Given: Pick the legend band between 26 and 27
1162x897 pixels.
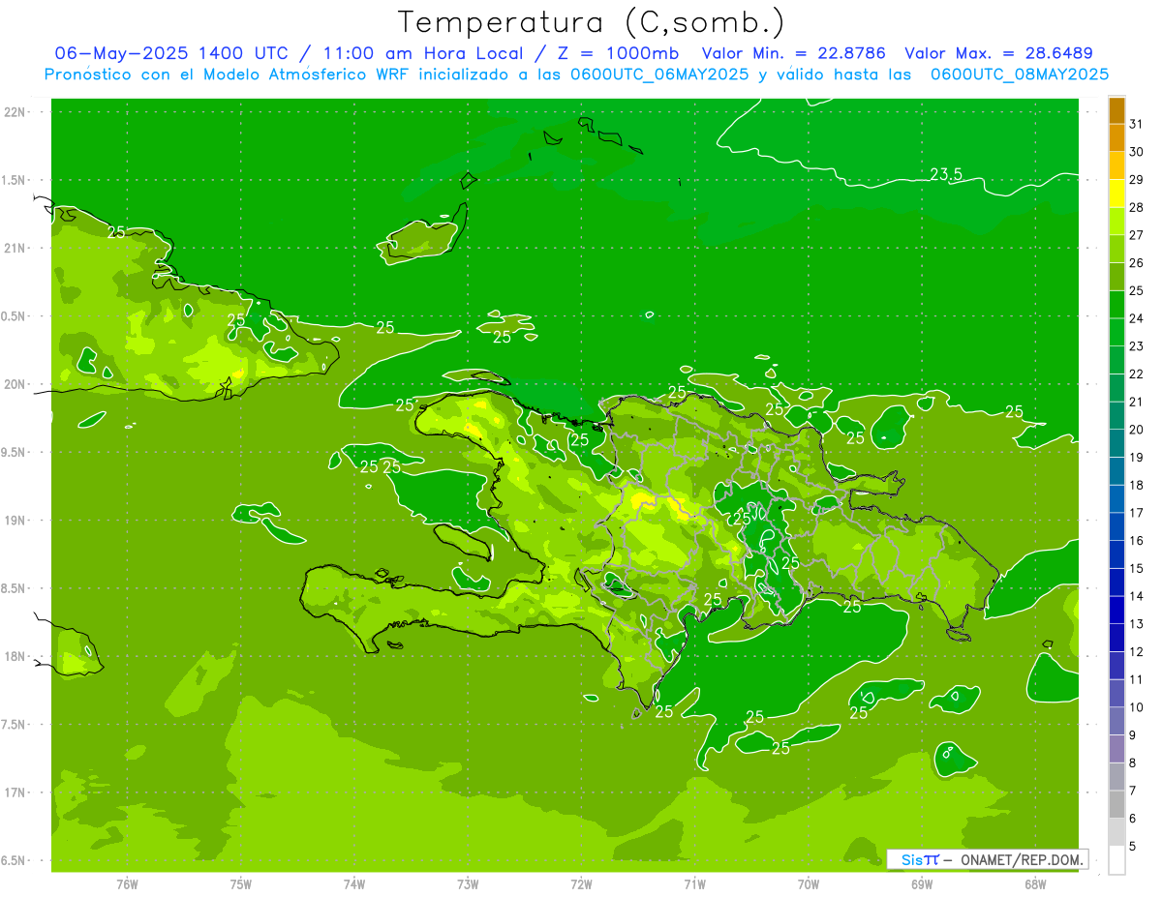Looking at the screenshot, I should (x=1116, y=249).
